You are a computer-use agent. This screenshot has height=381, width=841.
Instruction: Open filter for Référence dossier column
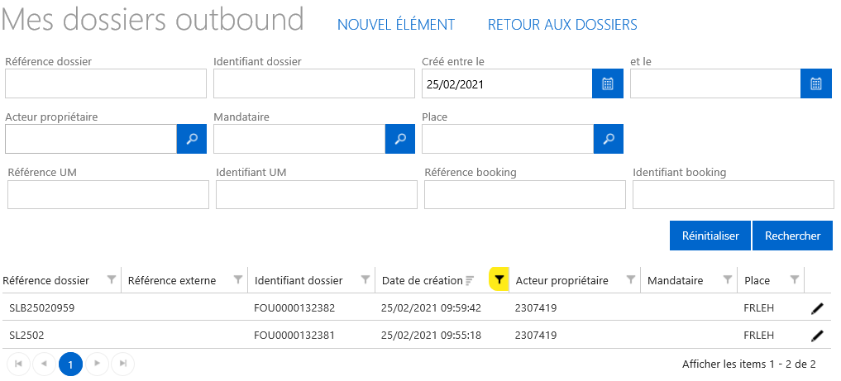click(112, 280)
